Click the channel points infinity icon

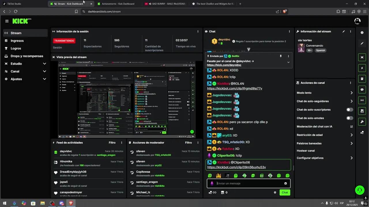(212, 193)
